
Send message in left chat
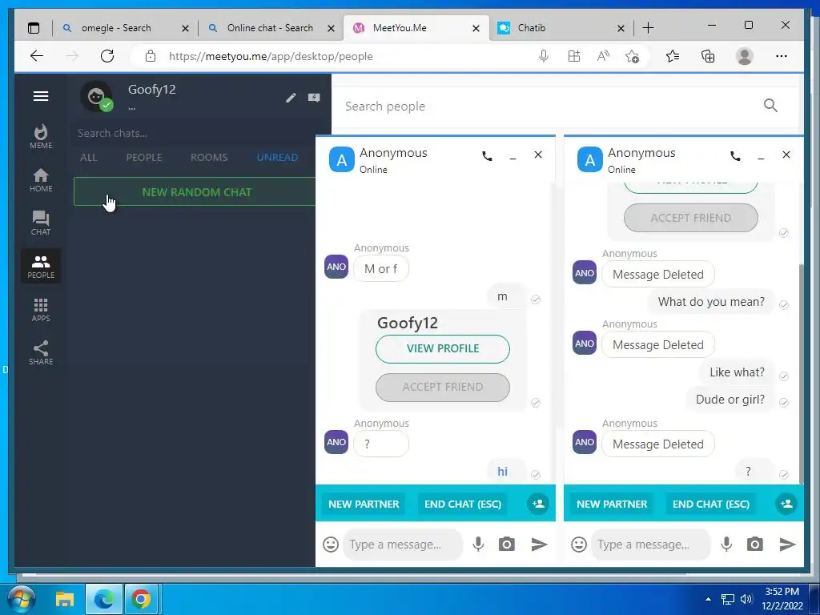(x=539, y=545)
